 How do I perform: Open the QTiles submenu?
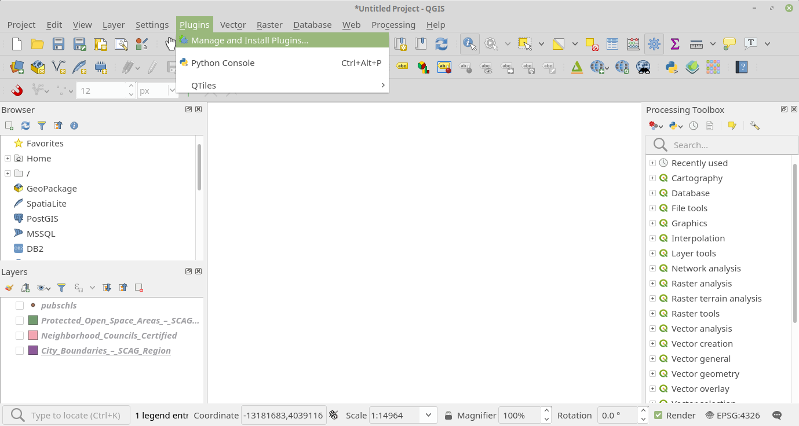282,85
